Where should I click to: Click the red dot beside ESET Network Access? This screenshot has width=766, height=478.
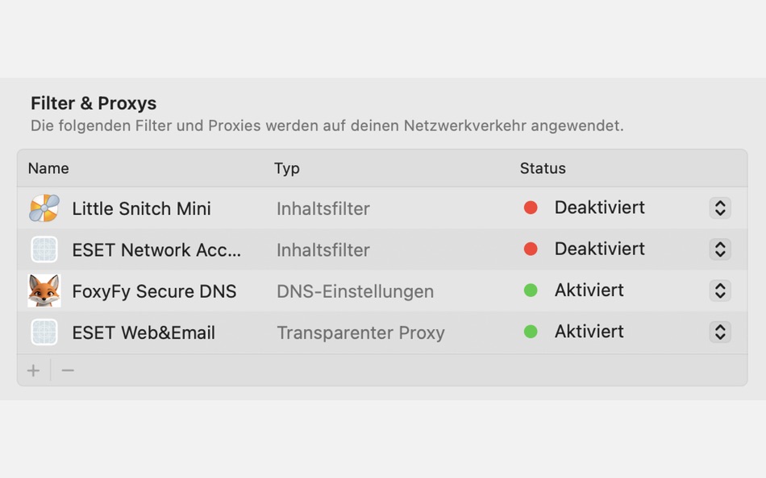coord(530,249)
